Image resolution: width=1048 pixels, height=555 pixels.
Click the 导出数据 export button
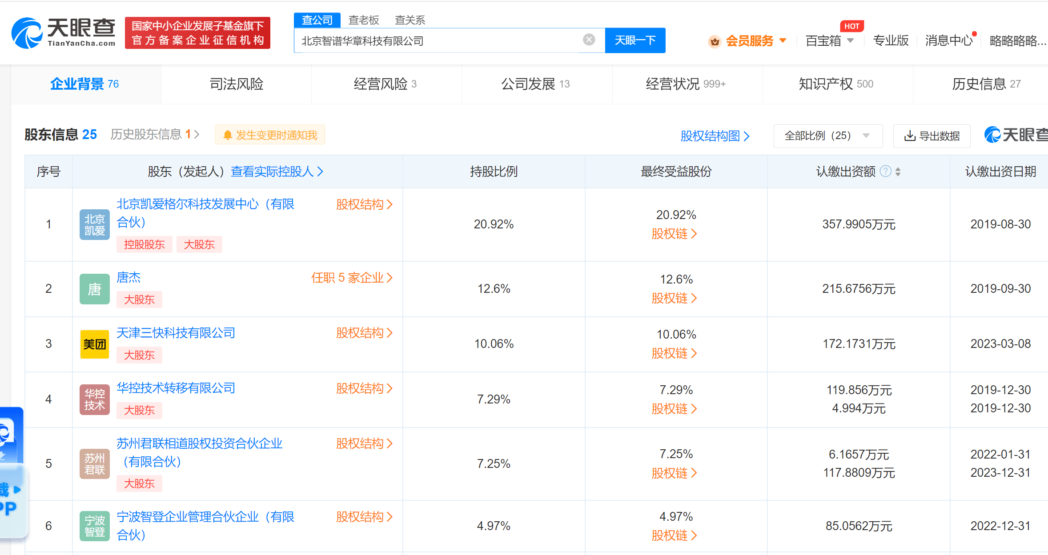tap(932, 136)
